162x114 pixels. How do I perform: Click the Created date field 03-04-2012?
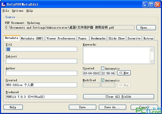coord(92,73)
